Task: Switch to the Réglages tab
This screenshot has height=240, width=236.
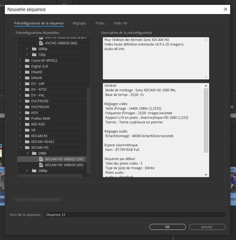Action: [79, 23]
